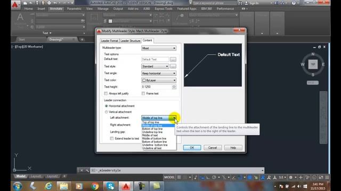Screen dimensions: 341x191
Task: Click the Save As icon in Quick Access toolbar
Action: coord(43,3)
